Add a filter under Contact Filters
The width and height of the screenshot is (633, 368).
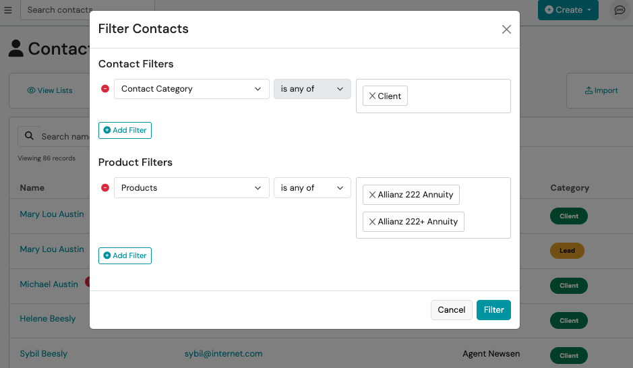(x=125, y=130)
